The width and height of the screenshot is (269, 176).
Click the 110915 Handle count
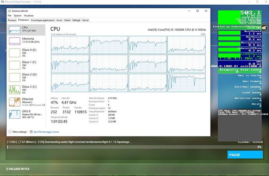coord(80,112)
